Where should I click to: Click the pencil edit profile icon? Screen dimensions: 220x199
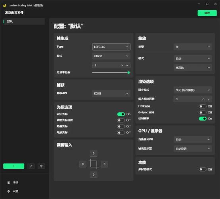[31, 166]
